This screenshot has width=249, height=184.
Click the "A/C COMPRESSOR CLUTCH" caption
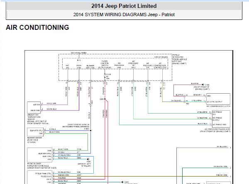[x=218, y=106]
